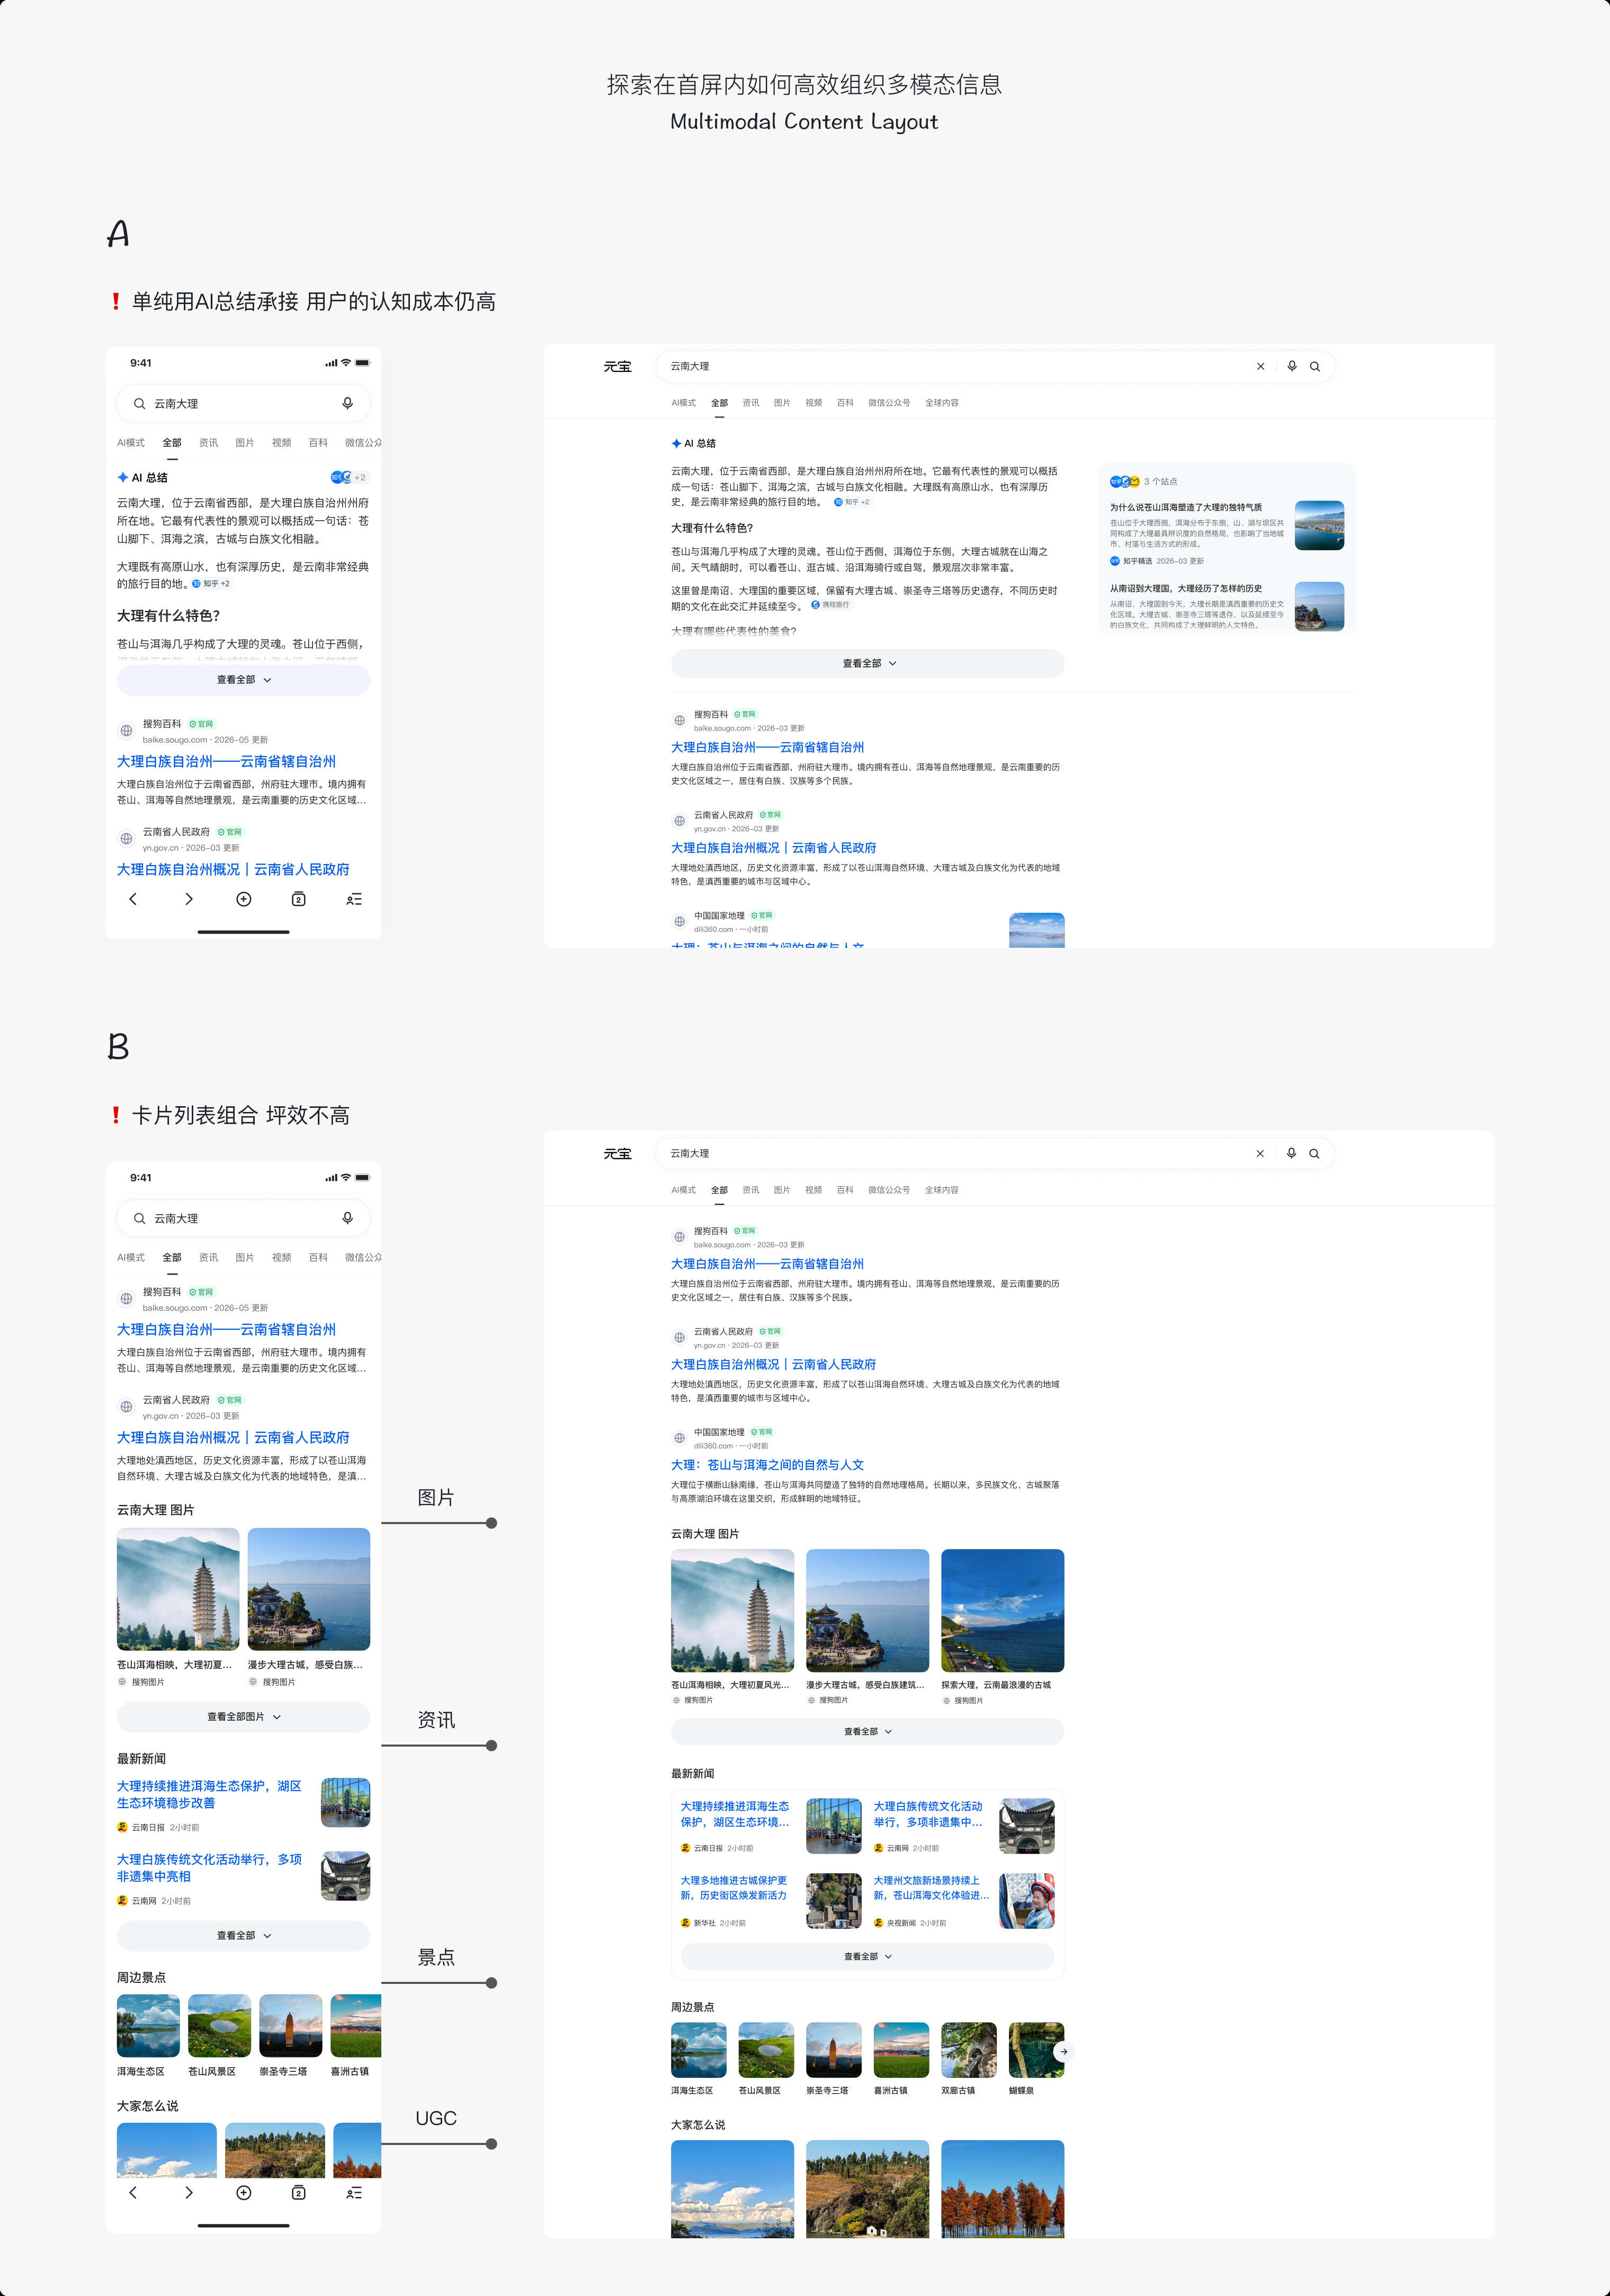Open article 为什么说苍山洱海塑造了大理的独特气质 in section A desktop

pos(1186,507)
